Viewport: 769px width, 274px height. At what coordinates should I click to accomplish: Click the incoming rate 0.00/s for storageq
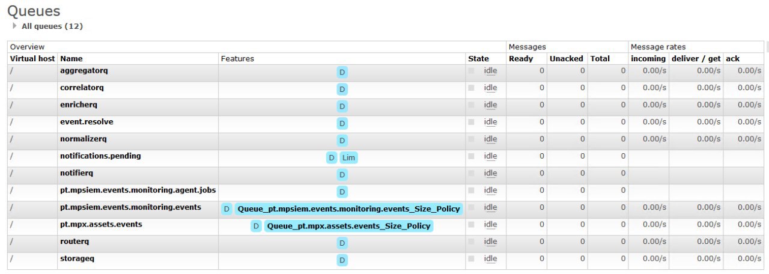[x=654, y=258]
